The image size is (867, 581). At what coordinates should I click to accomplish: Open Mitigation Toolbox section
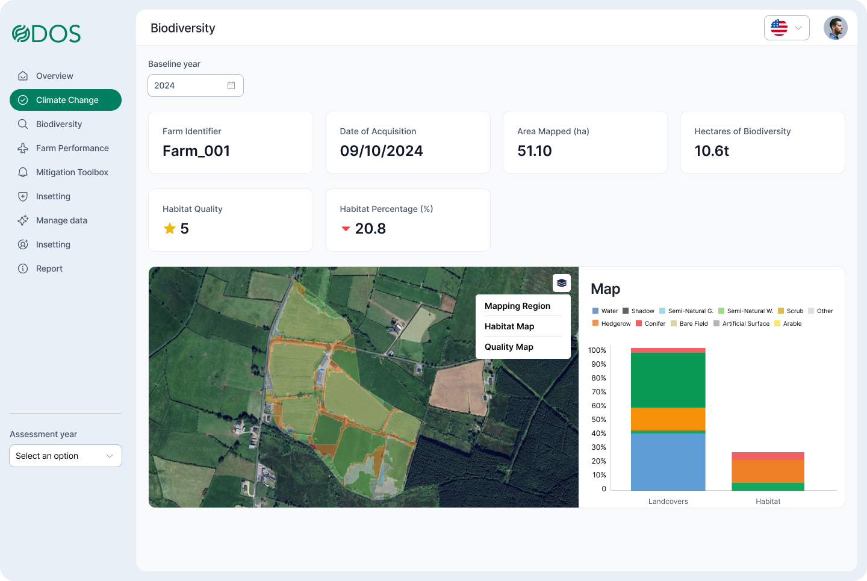(66, 172)
